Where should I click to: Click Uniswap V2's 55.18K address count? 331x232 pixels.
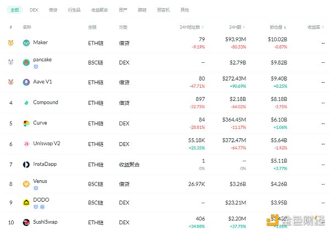click(x=196, y=141)
